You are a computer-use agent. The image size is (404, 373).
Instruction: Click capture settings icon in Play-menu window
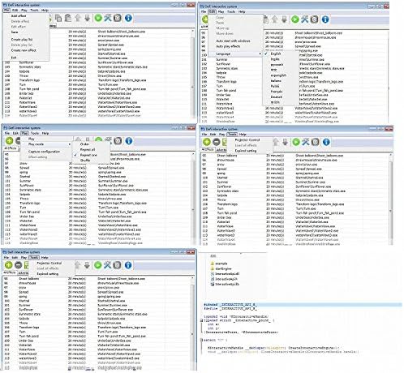tap(118, 140)
